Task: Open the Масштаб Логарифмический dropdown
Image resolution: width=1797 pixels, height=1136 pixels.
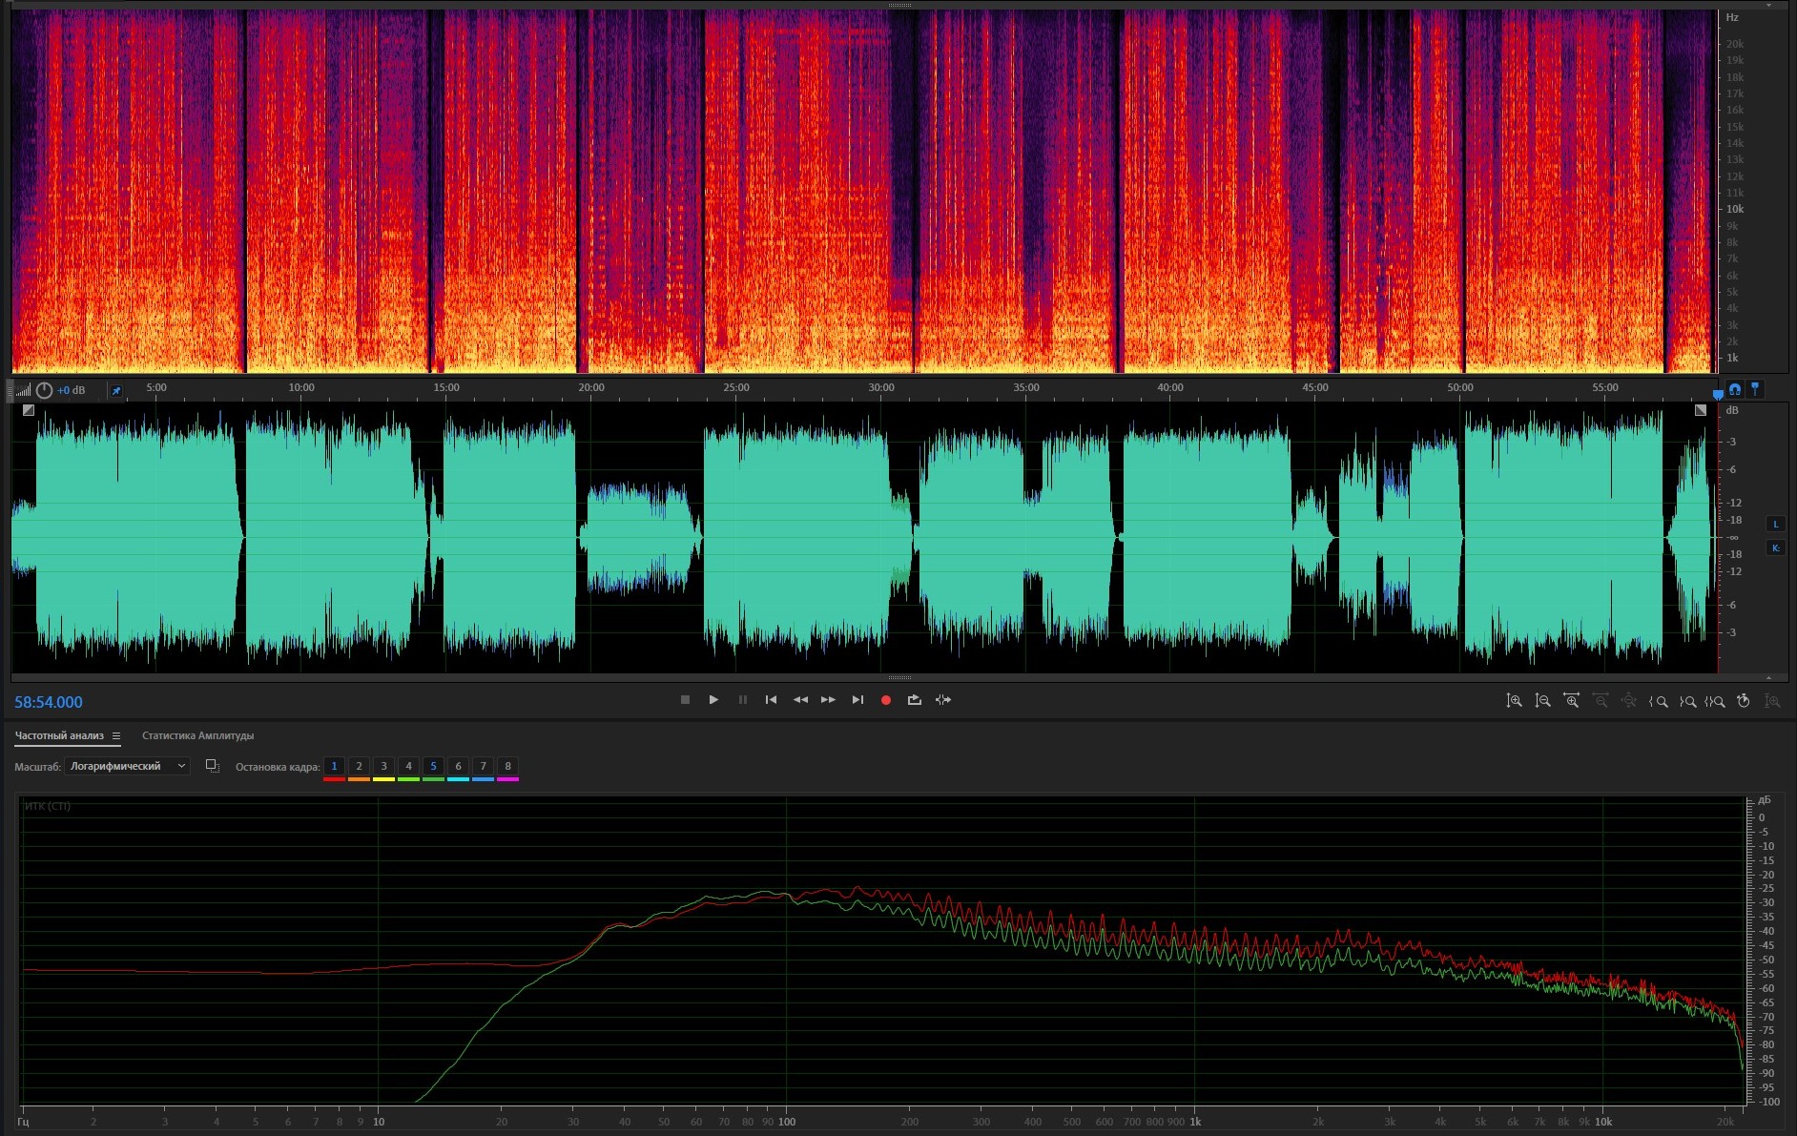Action: pos(127,766)
